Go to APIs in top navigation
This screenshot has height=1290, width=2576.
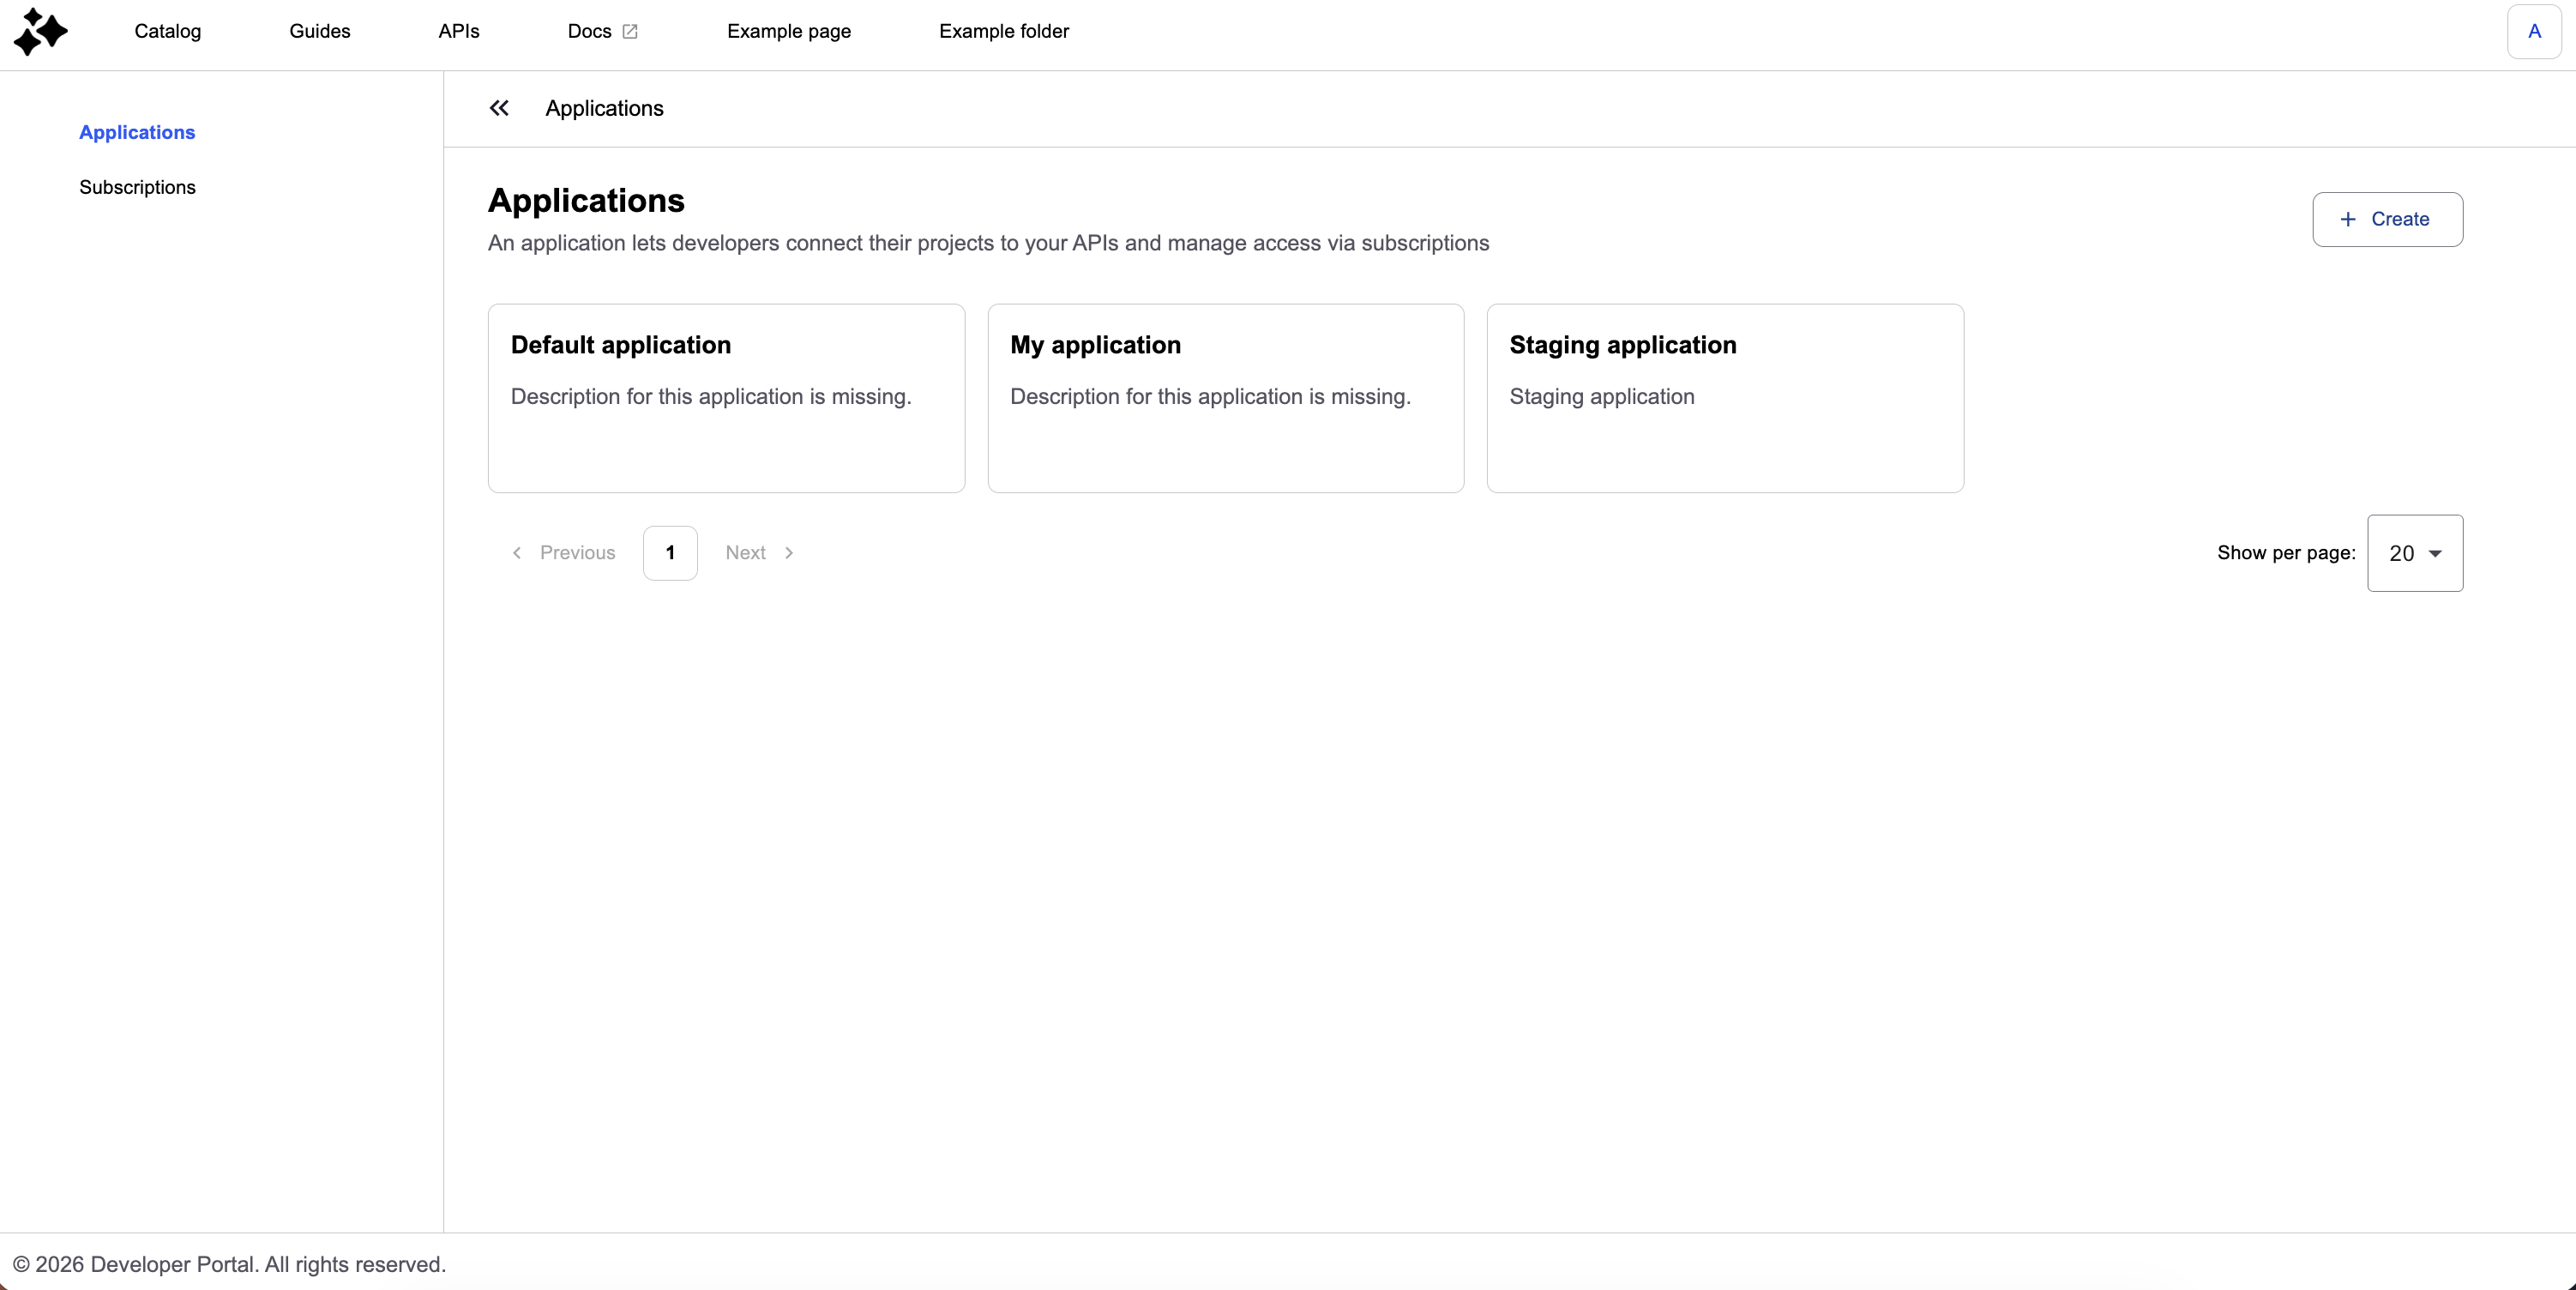pyautogui.click(x=459, y=32)
